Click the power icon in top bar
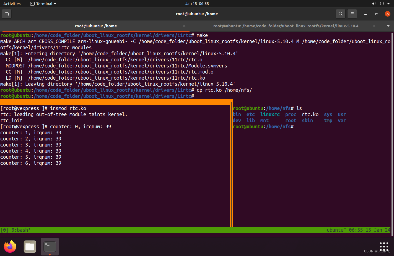 pos(382,4)
